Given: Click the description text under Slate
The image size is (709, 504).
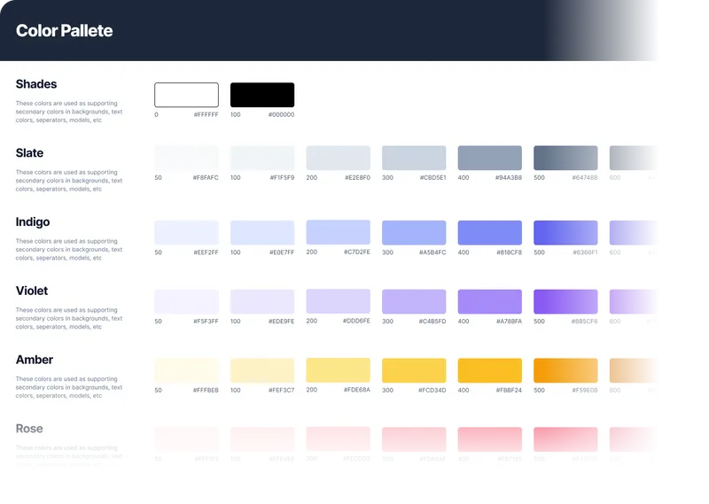Looking at the screenshot, I should click(69, 181).
